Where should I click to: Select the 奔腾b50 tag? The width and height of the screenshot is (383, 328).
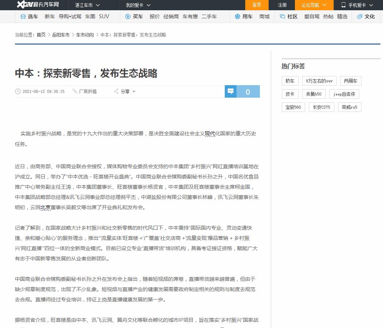pyautogui.click(x=314, y=94)
